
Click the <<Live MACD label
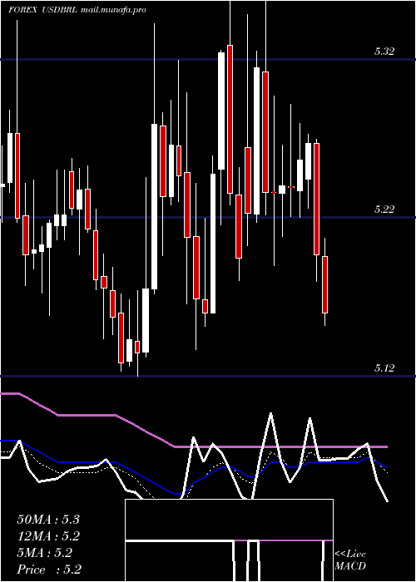click(x=350, y=560)
